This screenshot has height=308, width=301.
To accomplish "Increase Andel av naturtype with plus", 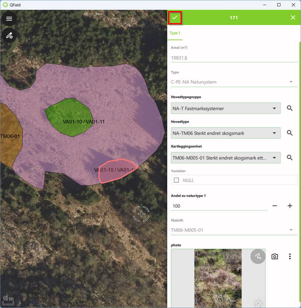I will click(290, 206).
